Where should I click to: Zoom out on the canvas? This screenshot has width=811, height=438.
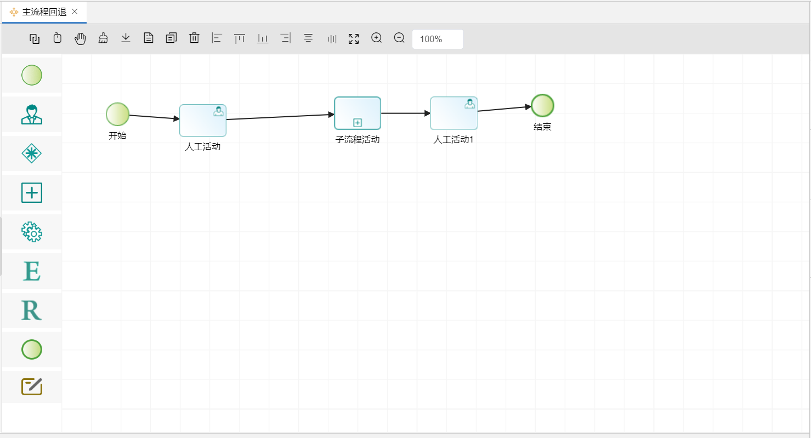pyautogui.click(x=399, y=38)
